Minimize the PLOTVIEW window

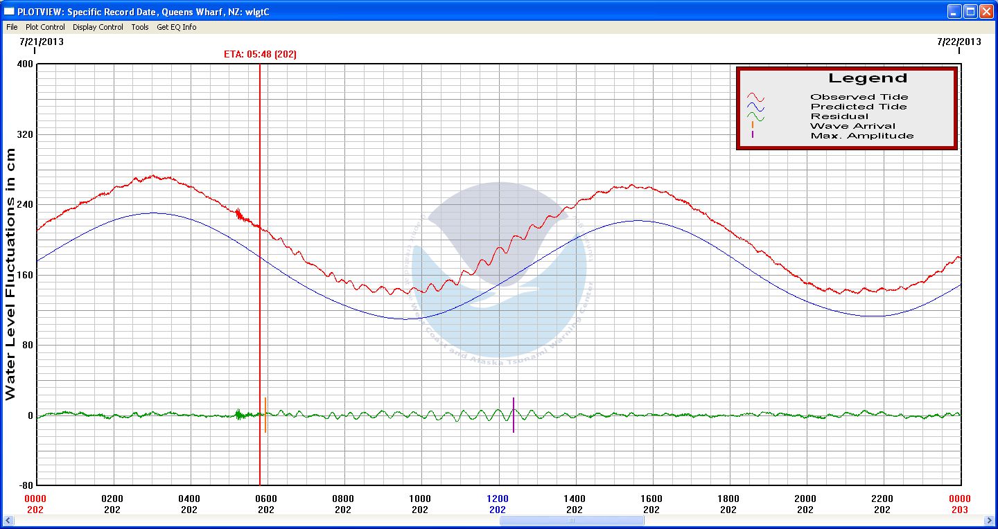click(955, 11)
